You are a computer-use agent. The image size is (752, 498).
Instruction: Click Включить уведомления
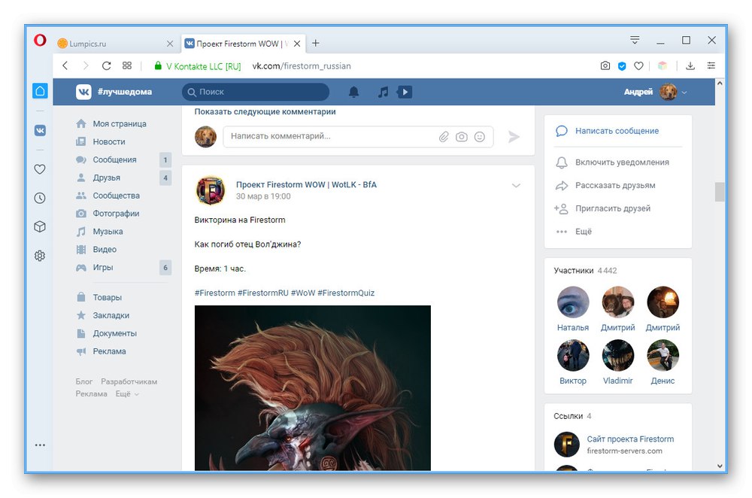pos(622,162)
